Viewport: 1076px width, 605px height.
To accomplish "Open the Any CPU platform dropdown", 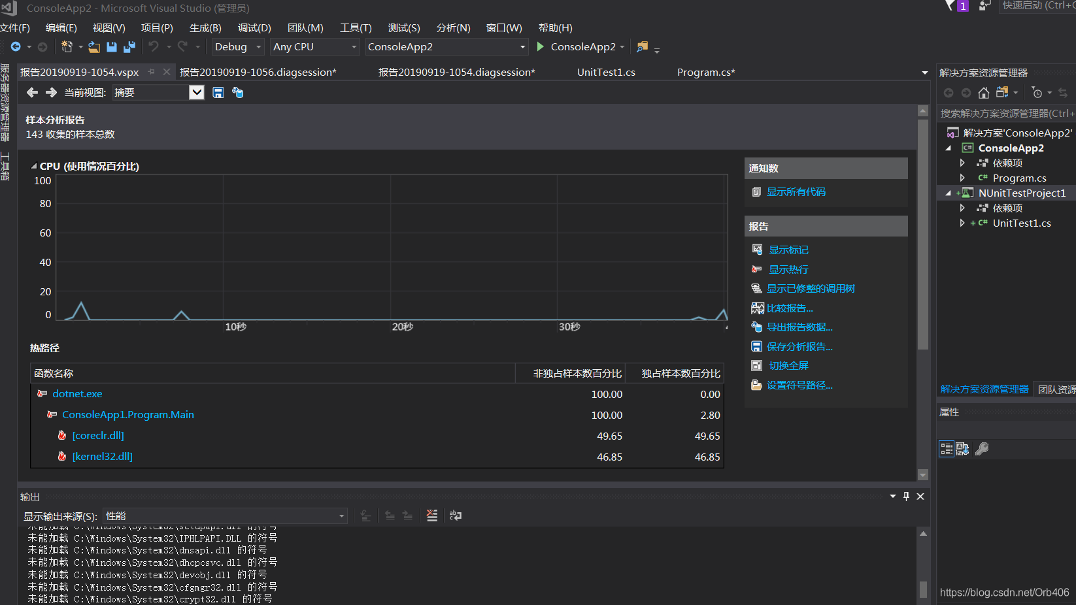I will 315,47.
